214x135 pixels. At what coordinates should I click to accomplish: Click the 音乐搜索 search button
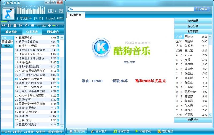pos(202,9)
